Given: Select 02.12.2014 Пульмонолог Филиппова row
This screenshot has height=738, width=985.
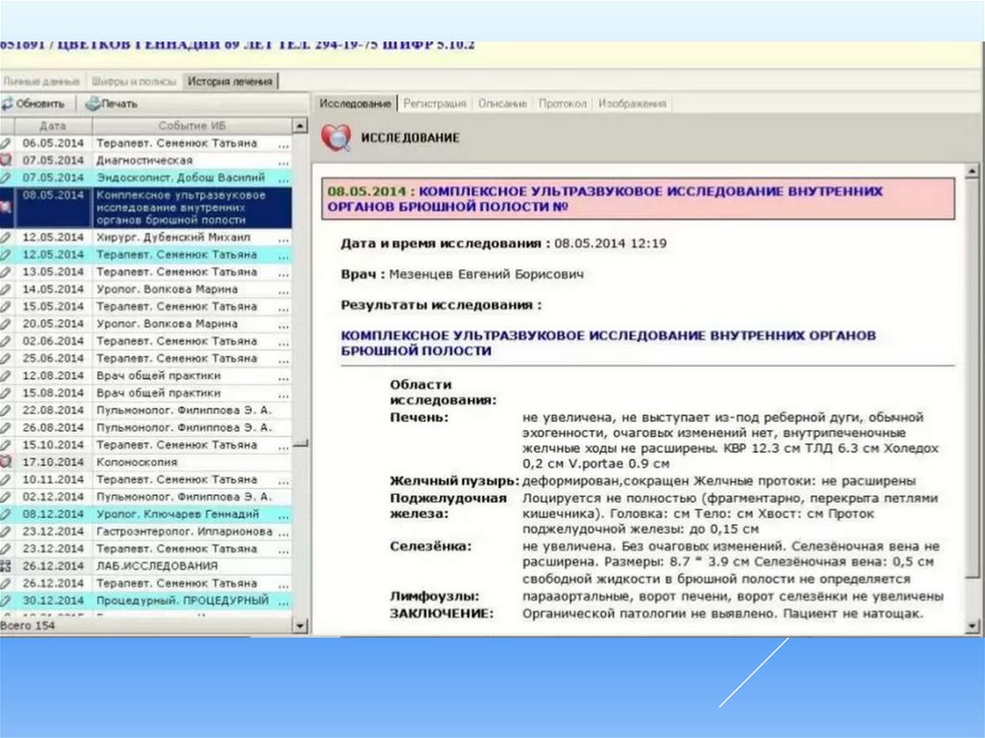Looking at the screenshot, I should (x=146, y=496).
